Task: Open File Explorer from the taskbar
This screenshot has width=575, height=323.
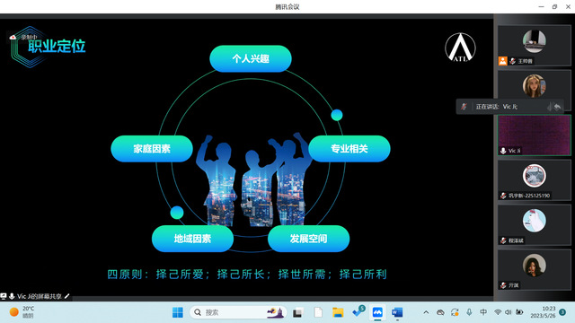Action: click(x=338, y=312)
